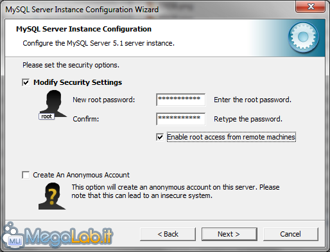Close the wizard with the red X
This screenshot has height=252, width=330.
click(311, 6)
